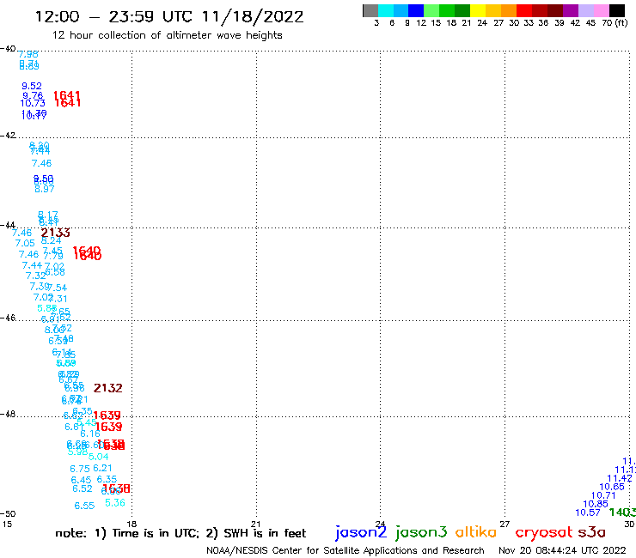Click the wave height value 6.45
The width and height of the screenshot is (636, 558).
[x=81, y=480]
